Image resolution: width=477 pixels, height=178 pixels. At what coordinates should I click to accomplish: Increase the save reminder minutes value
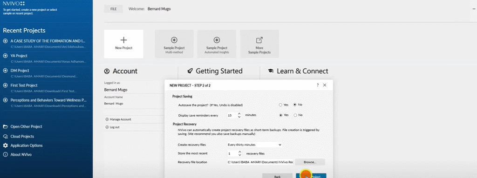coord(239,113)
